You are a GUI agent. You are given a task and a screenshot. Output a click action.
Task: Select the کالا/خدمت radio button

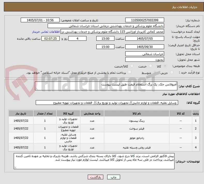pyautogui.click(x=132, y=66)
